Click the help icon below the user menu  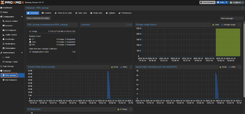coord(242,8)
